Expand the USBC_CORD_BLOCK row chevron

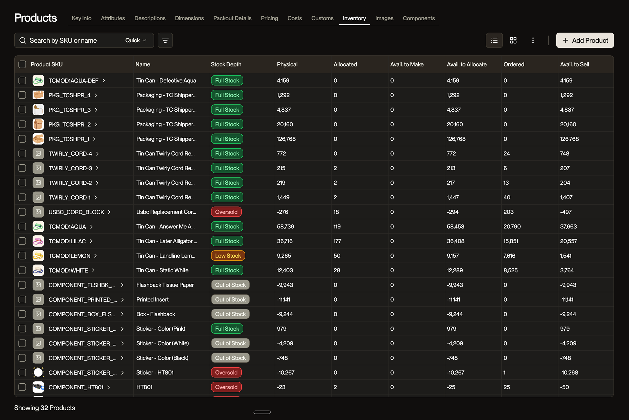[109, 212]
